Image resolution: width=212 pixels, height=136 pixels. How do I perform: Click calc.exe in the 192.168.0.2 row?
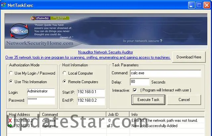click(49, 120)
